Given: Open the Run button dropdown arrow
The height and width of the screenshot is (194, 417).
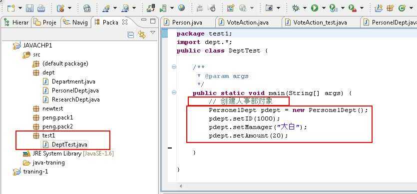Looking at the screenshot, I should [x=324, y=8].
